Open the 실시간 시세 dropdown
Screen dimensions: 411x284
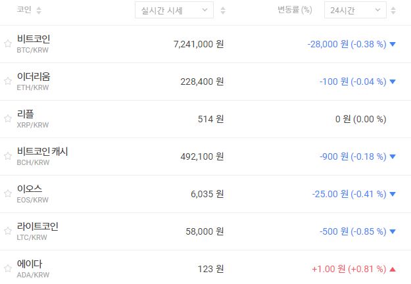click(174, 11)
